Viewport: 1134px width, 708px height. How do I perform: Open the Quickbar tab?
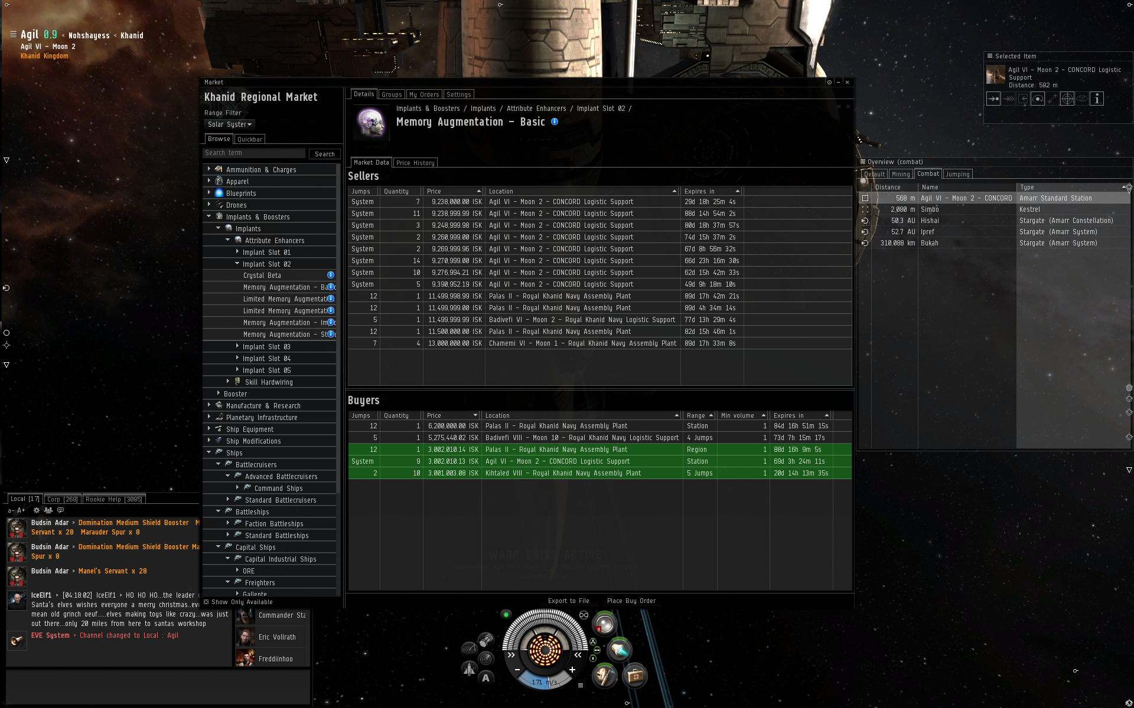250,139
